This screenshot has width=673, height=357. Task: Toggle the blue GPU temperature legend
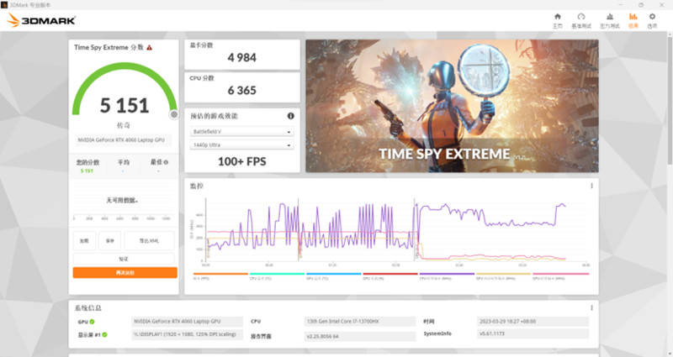[333, 276]
